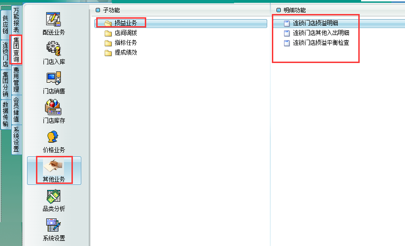
Task: Open the 门店库存 register icon
Action: pos(53,107)
